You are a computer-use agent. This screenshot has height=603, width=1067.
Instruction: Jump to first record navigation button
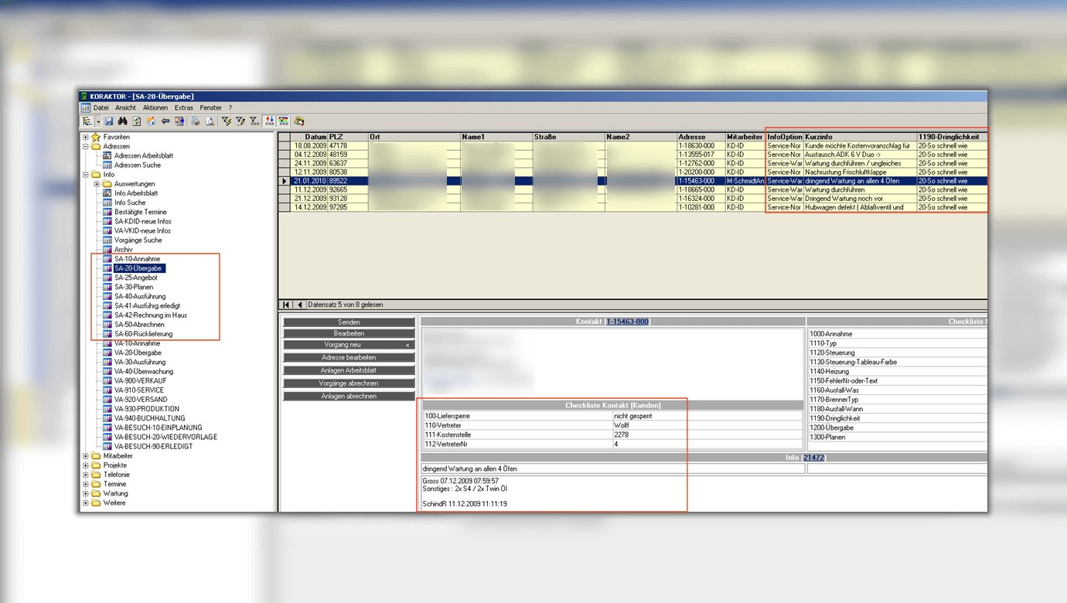point(287,305)
